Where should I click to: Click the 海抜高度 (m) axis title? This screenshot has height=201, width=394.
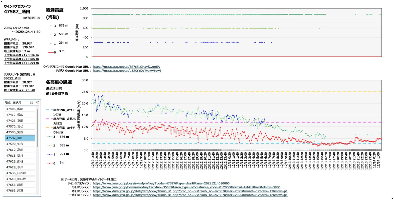(77, 33)
